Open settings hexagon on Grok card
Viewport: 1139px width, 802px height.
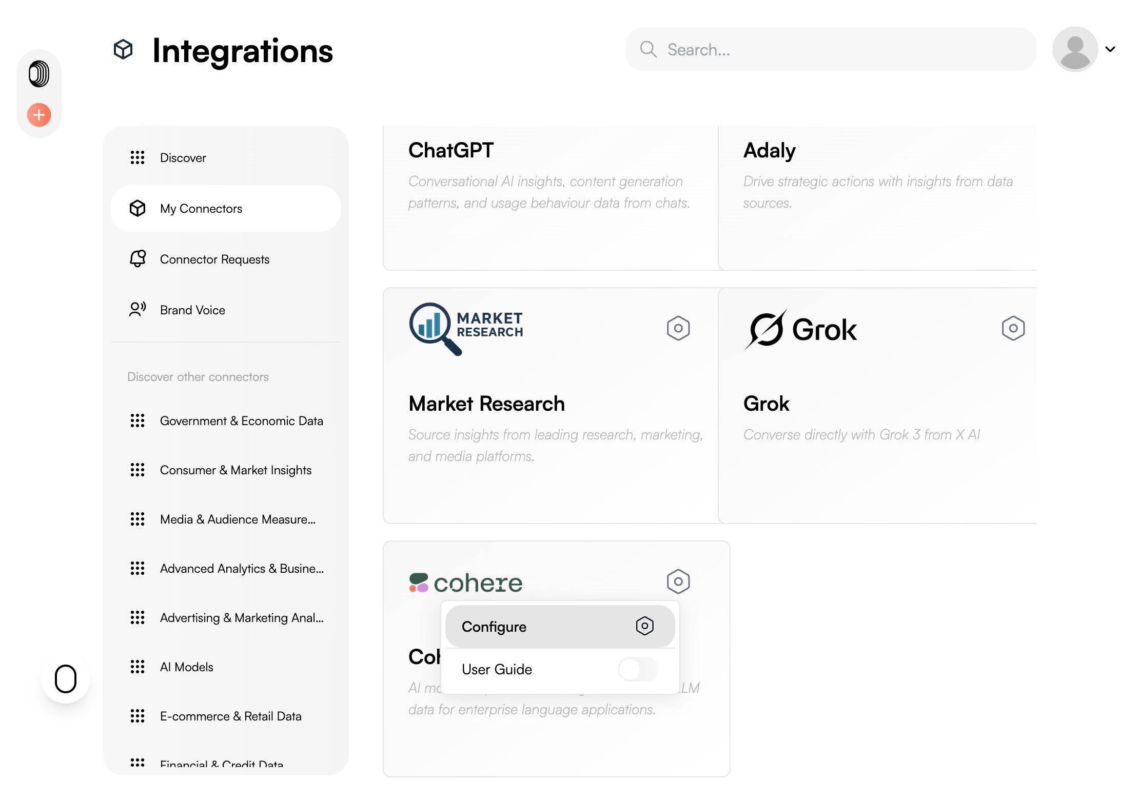(x=1013, y=328)
